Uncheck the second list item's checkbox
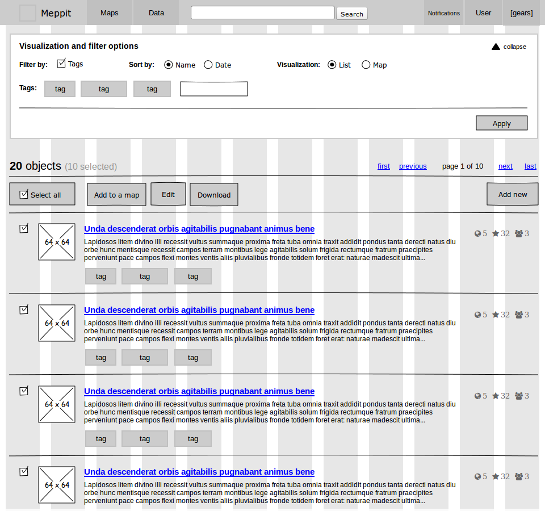 coord(24,309)
